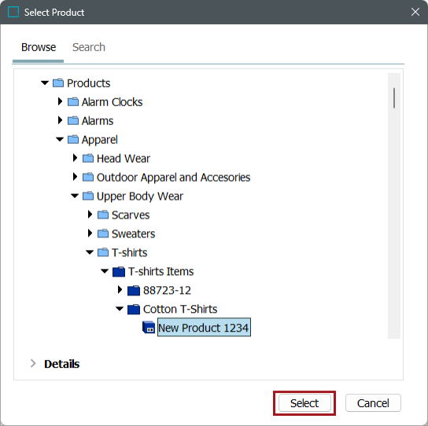Click the Cancel button
The width and height of the screenshot is (428, 426).
tap(373, 403)
